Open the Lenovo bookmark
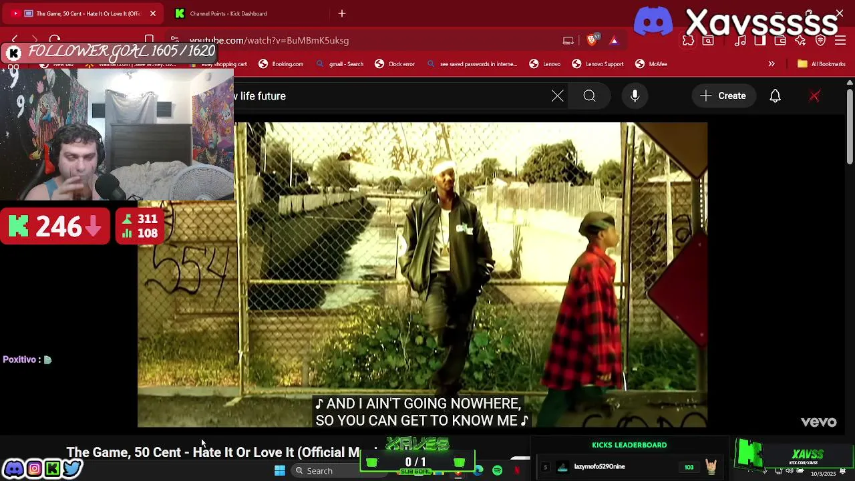Image resolution: width=855 pixels, height=481 pixels. tap(545, 64)
